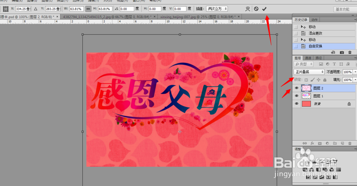Click the rotation angle field
This screenshot has height=186, width=357.
pyautogui.click(x=127, y=9)
